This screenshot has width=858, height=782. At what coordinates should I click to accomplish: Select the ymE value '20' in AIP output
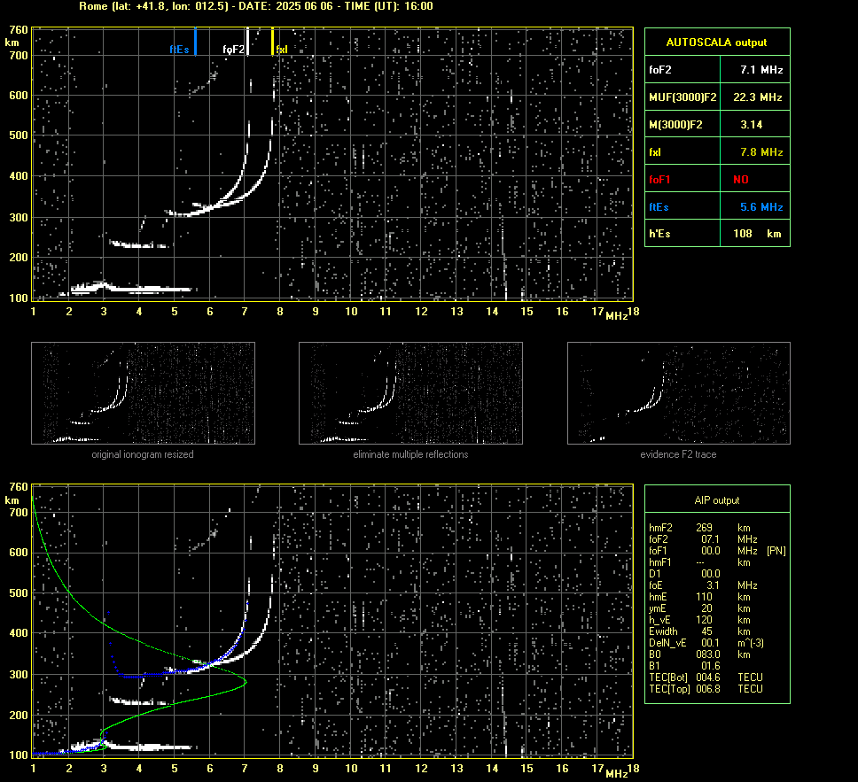pos(706,608)
